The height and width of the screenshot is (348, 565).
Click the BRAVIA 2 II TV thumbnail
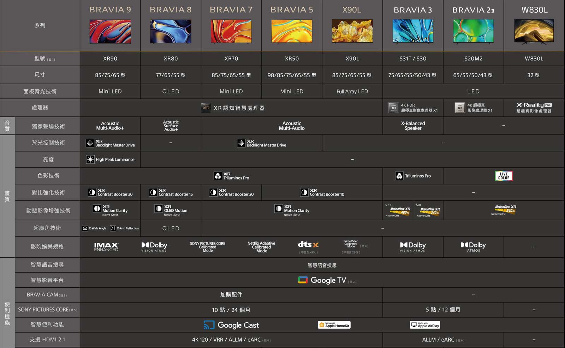(473, 31)
